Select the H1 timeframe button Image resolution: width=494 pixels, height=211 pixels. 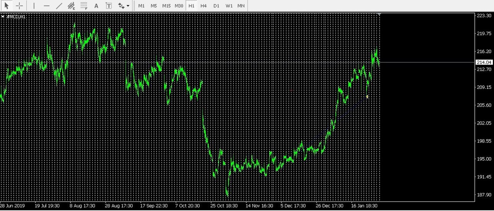[191, 6]
